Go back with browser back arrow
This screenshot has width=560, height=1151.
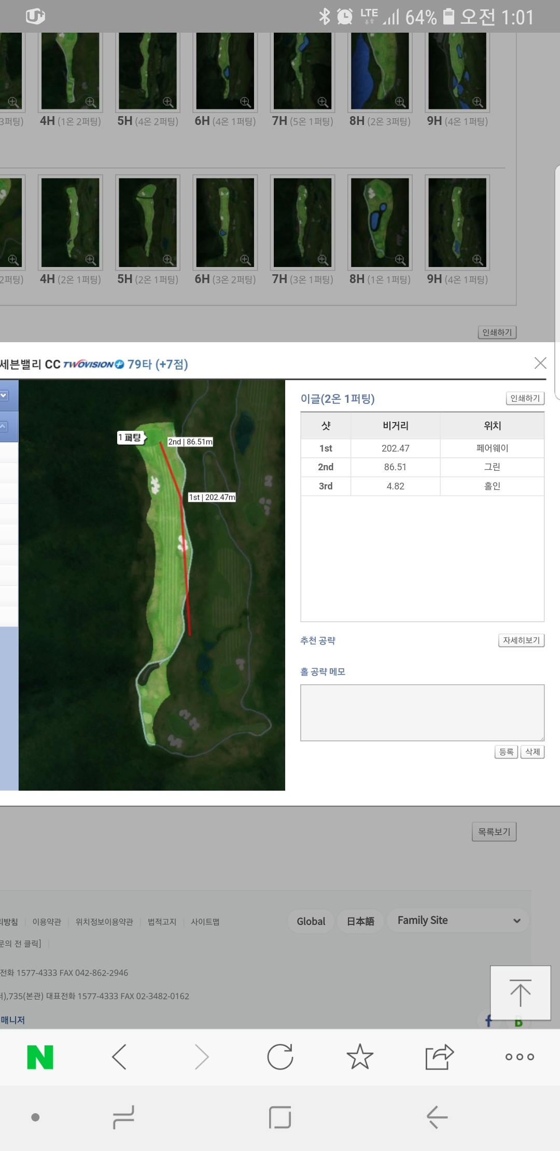pyautogui.click(x=119, y=1057)
